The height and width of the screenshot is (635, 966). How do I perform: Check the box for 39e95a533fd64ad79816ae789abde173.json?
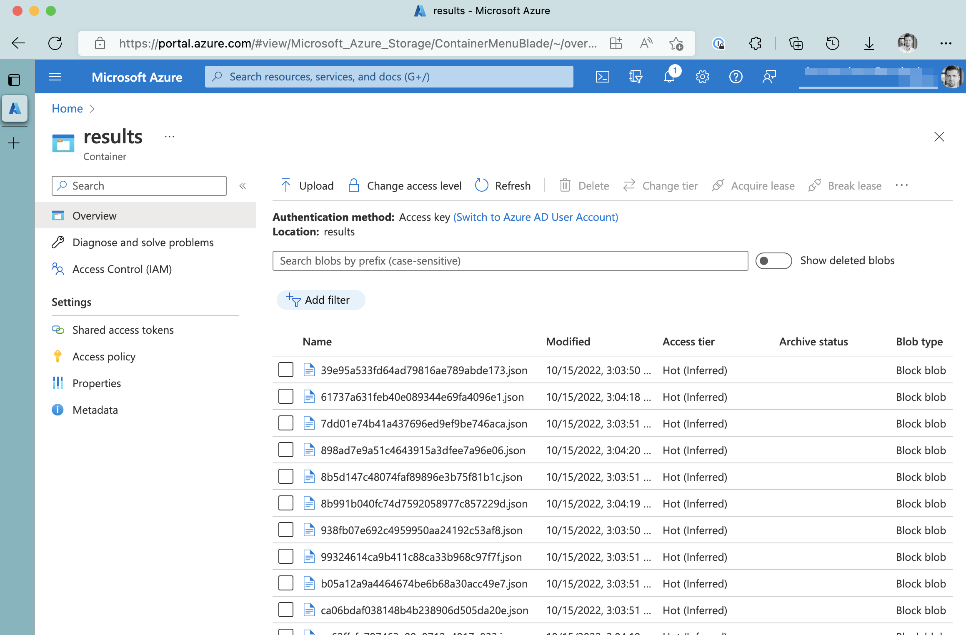tap(286, 370)
